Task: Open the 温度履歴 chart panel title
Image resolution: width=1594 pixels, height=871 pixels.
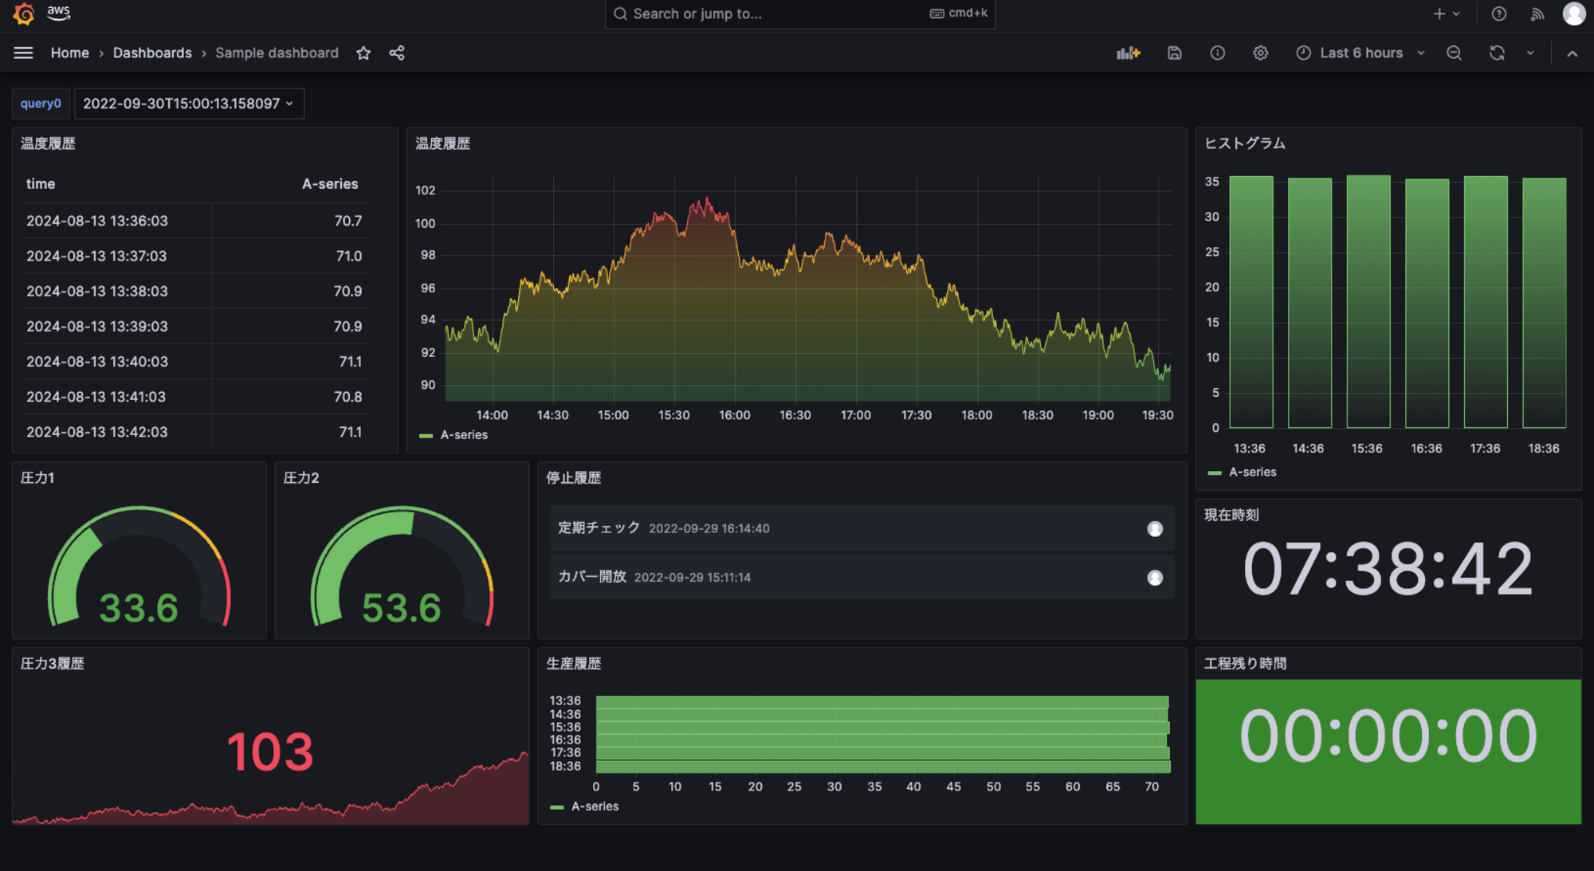Action: [442, 143]
